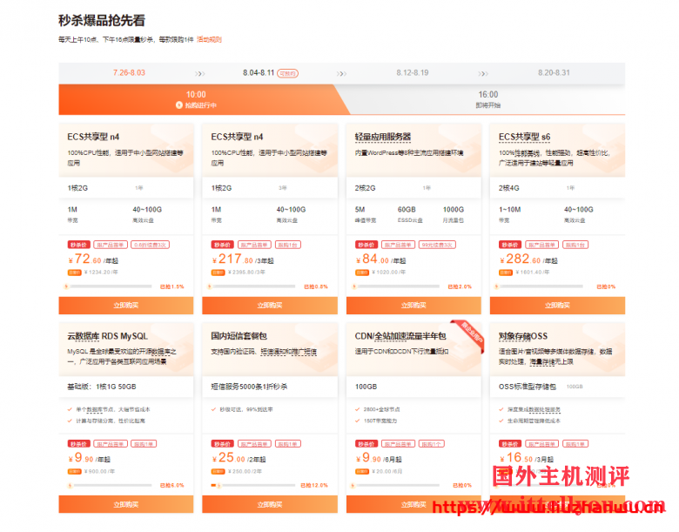Buy the 国内短信套餐包 deal
679x532 pixels.
click(270, 504)
